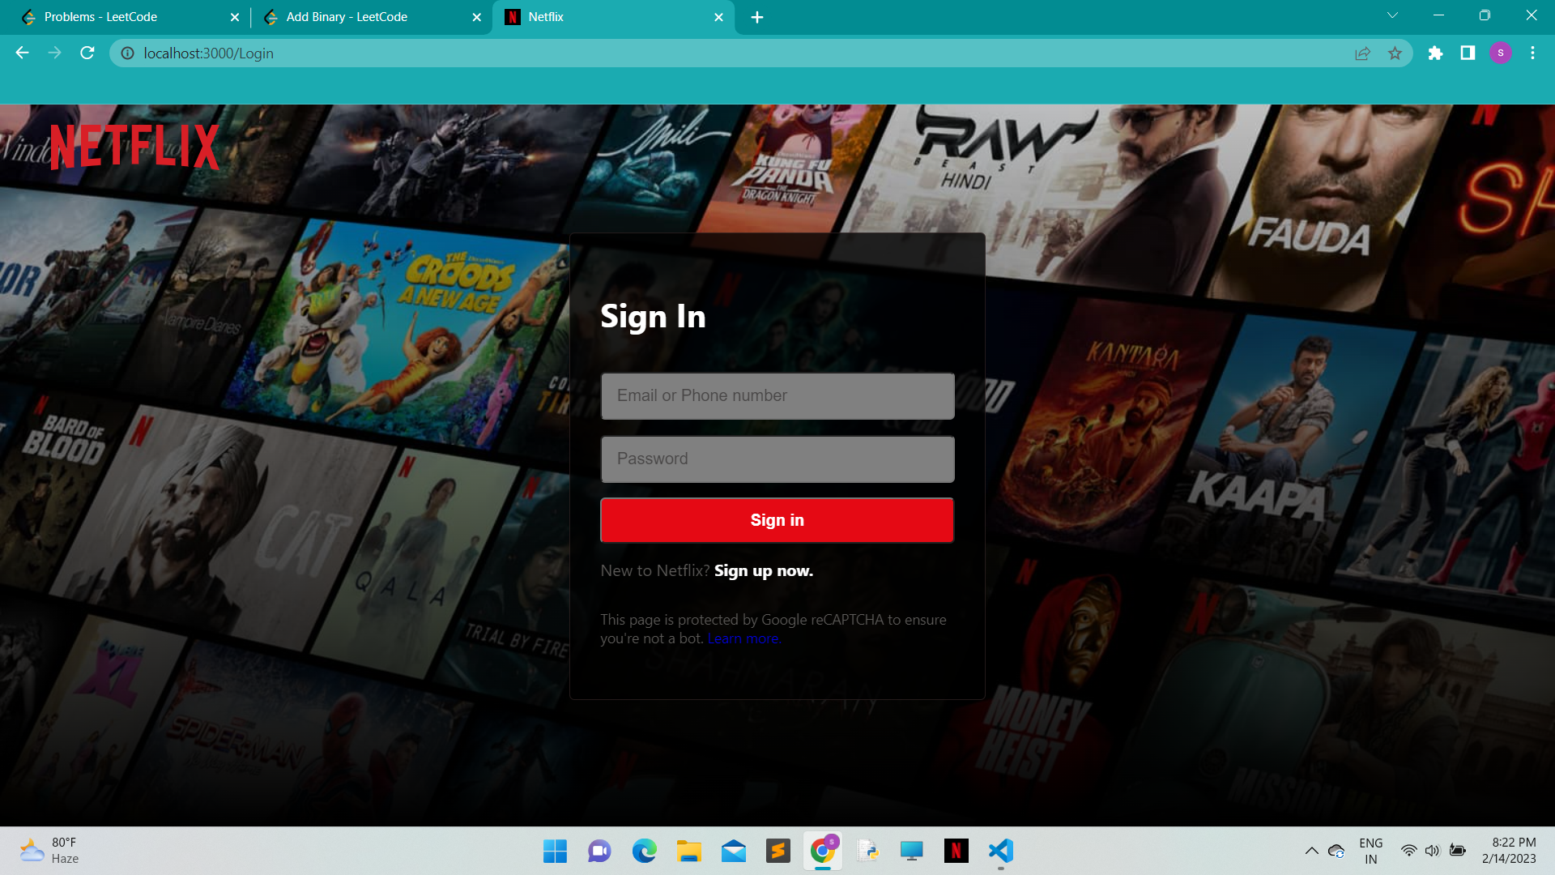Bookmark this tab with the star icon
1555x875 pixels.
click(x=1395, y=53)
